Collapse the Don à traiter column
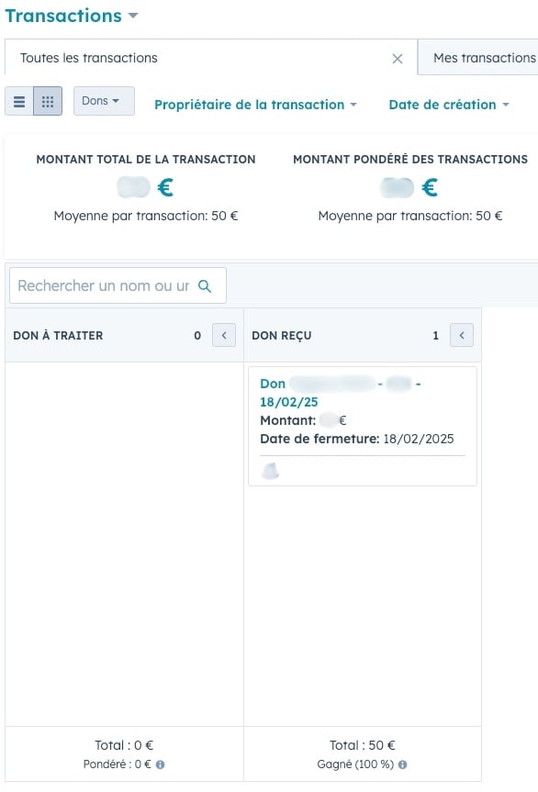Image resolution: width=538 pixels, height=792 pixels. point(224,335)
